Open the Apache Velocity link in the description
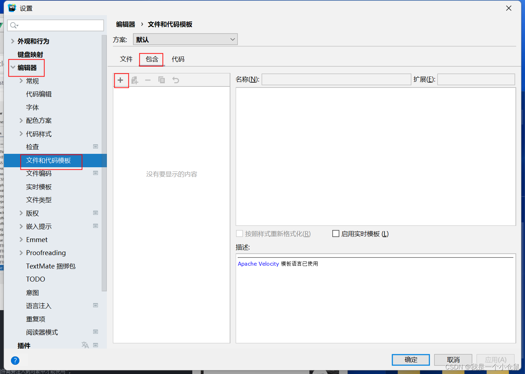The height and width of the screenshot is (374, 525). coord(258,264)
